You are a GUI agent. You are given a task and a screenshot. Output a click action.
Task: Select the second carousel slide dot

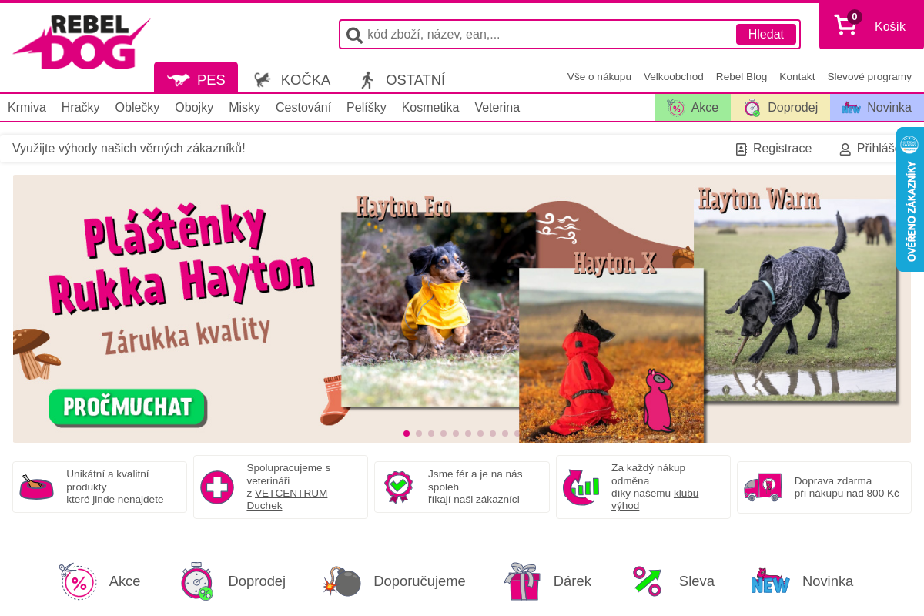tap(419, 434)
